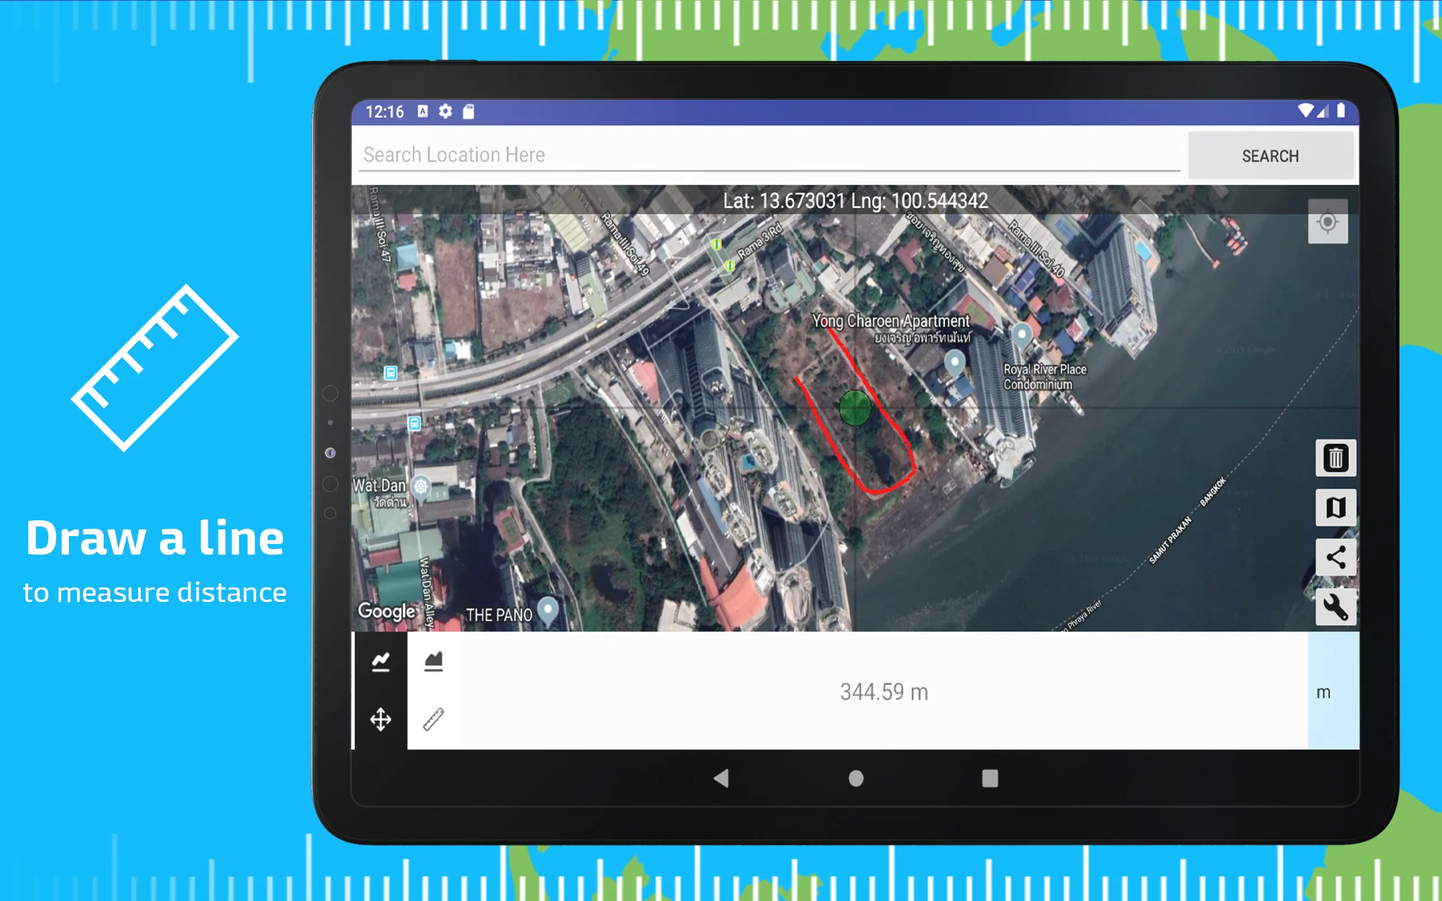The width and height of the screenshot is (1442, 901).
Task: Tap the wifi status icon
Action: click(1305, 111)
